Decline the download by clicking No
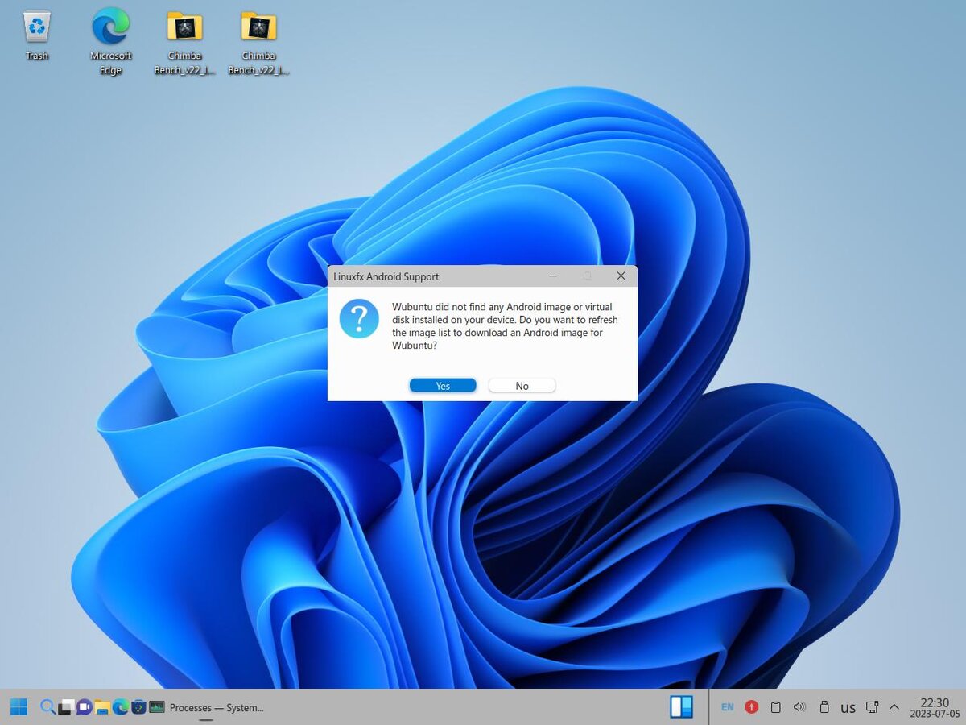 point(522,386)
